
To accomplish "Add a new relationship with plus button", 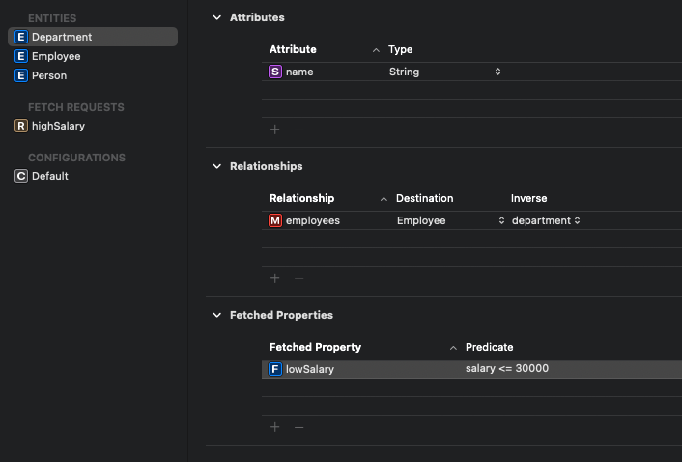I will [274, 278].
